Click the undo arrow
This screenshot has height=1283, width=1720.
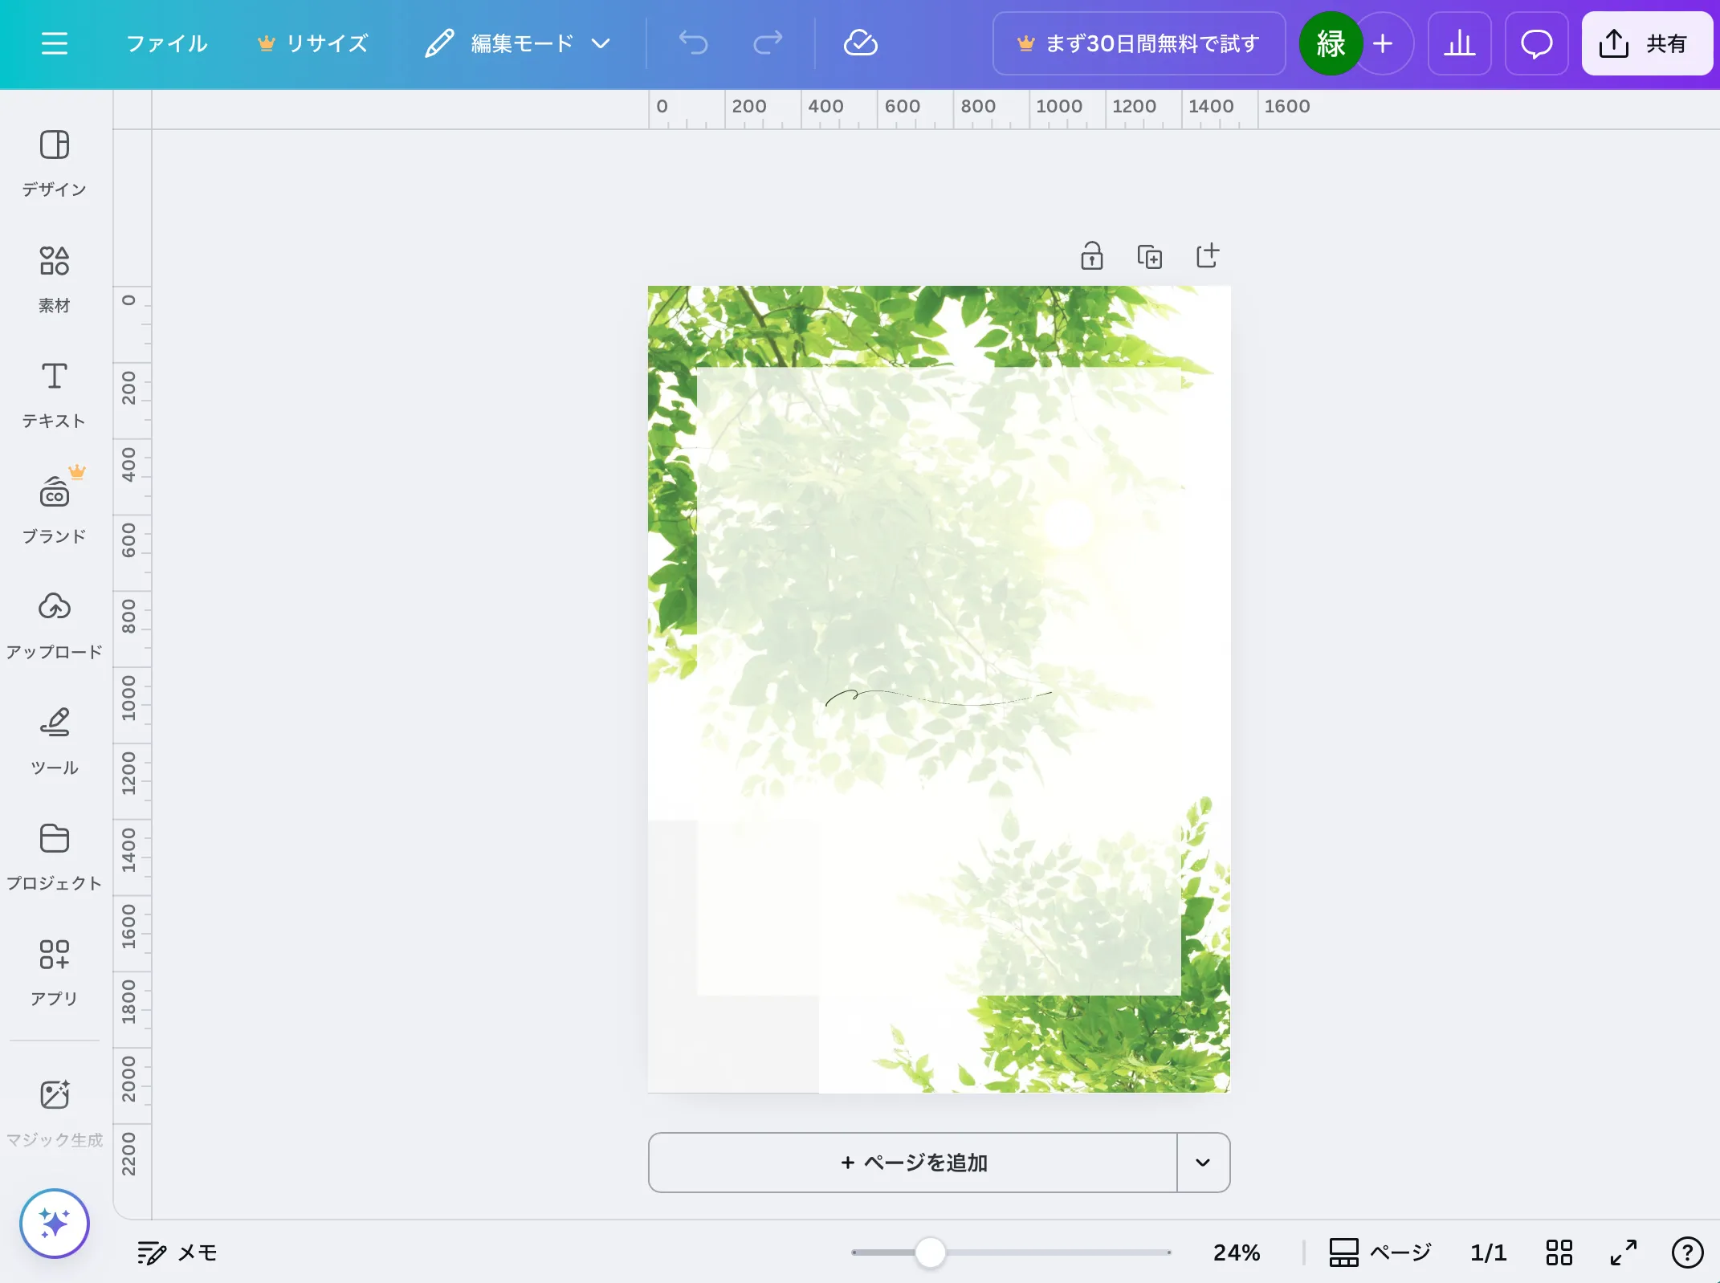(693, 43)
